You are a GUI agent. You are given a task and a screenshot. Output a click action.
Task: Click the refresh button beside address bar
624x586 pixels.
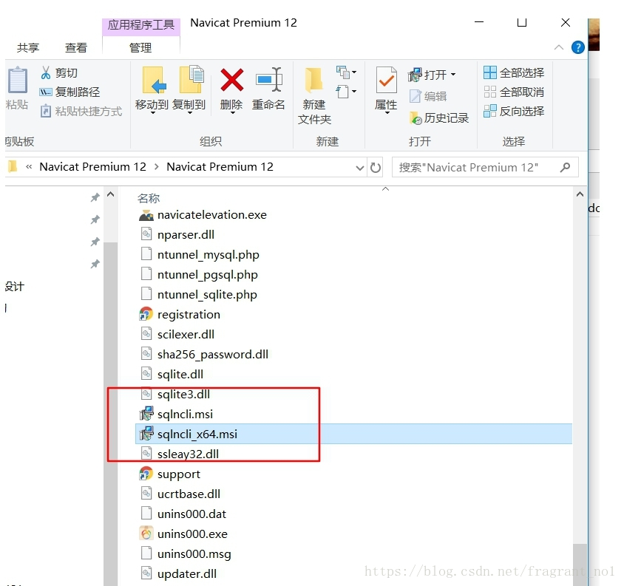(376, 168)
